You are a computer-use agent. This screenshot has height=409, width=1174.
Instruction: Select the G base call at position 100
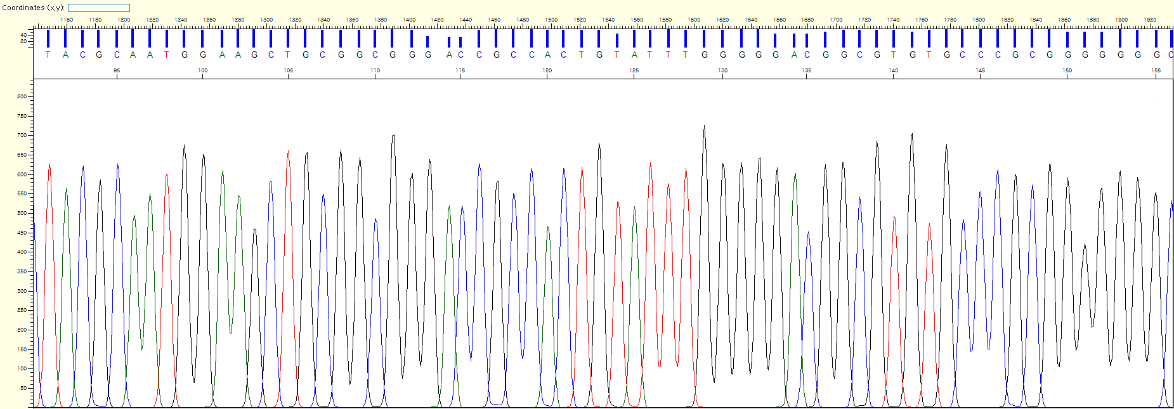[202, 55]
